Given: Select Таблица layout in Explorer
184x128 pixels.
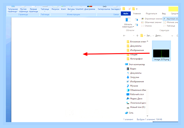Looking at the screenshot, I should coord(169,26).
